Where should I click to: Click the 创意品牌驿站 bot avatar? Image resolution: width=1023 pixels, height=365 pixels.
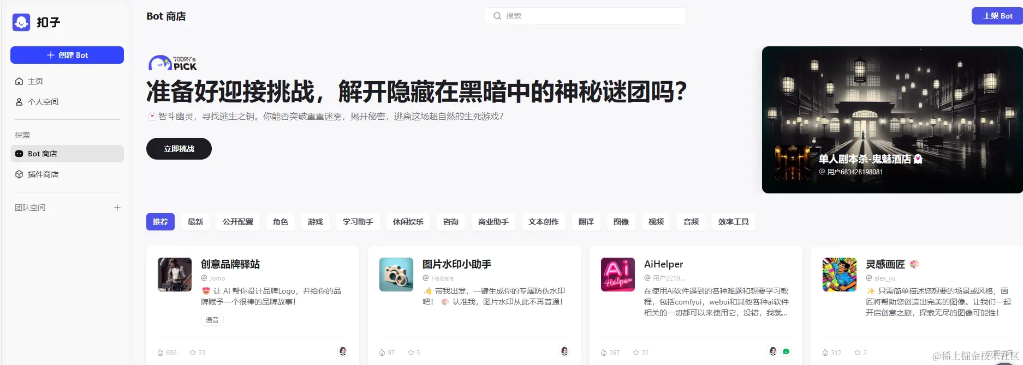[175, 275]
